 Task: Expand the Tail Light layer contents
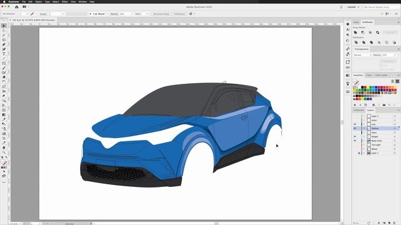point(364,144)
